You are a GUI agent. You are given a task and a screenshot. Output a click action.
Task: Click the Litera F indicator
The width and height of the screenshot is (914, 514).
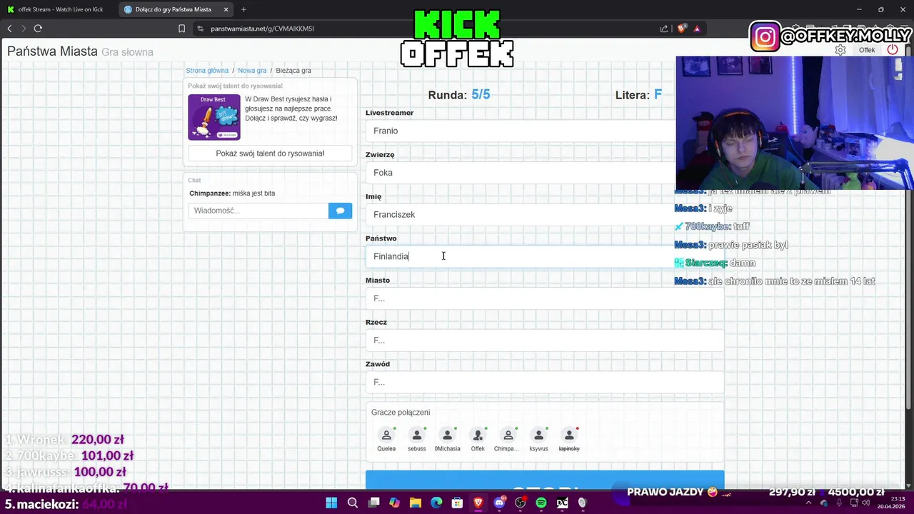(638, 95)
